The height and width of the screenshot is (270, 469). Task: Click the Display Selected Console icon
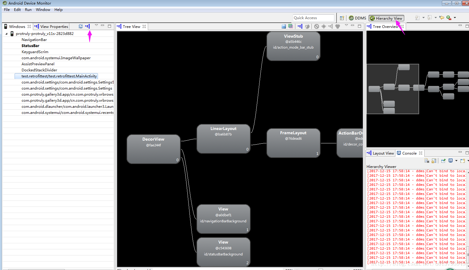[451, 161]
